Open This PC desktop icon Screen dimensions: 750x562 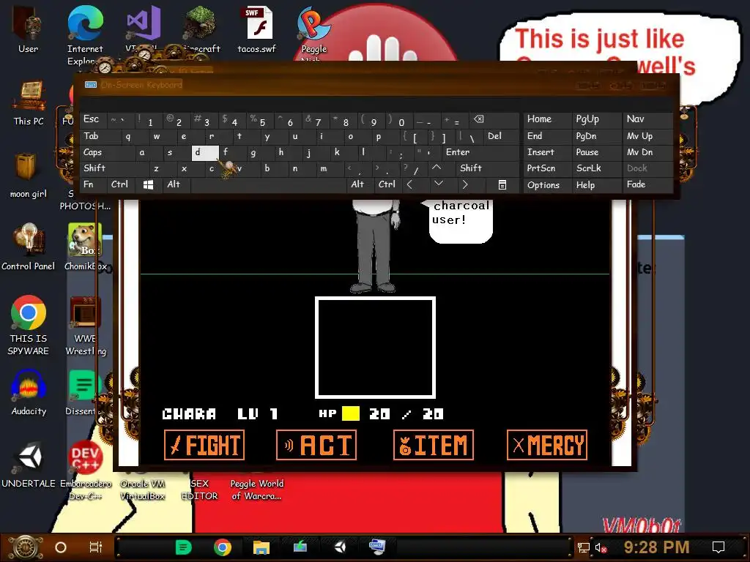click(x=29, y=102)
